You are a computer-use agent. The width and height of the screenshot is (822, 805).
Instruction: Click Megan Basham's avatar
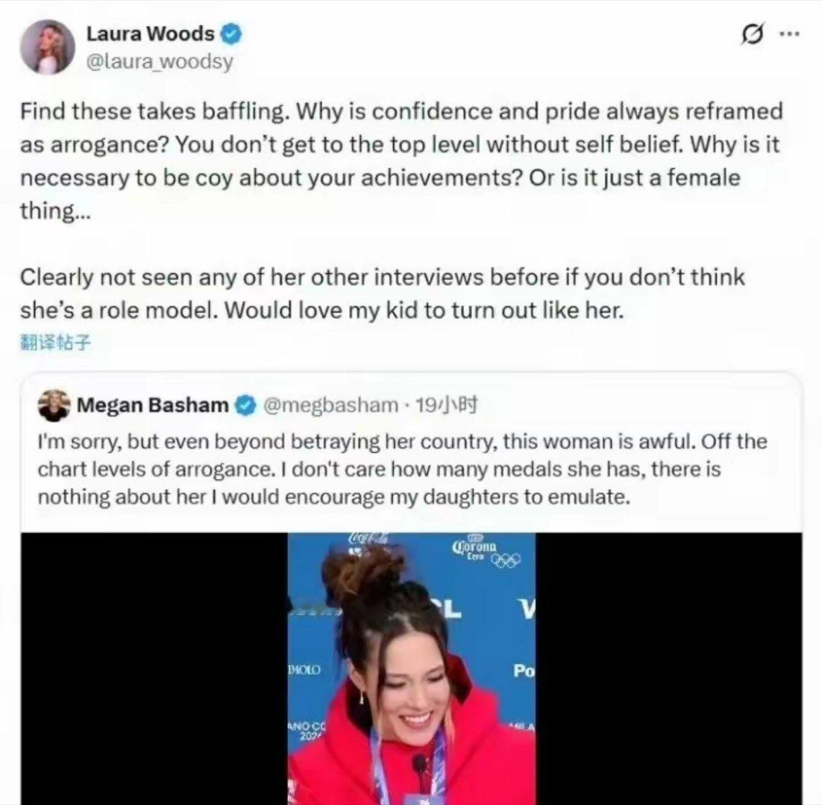tap(54, 405)
